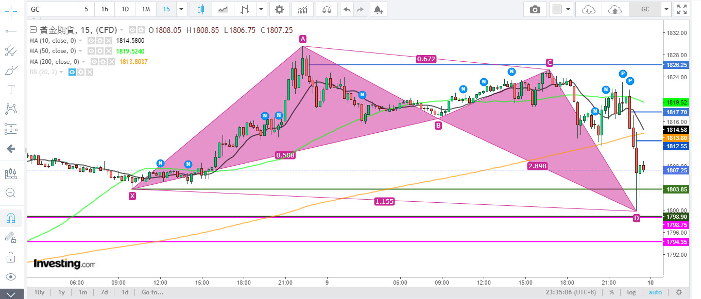Open dropdown beside 黃金期貨 title

point(122,30)
